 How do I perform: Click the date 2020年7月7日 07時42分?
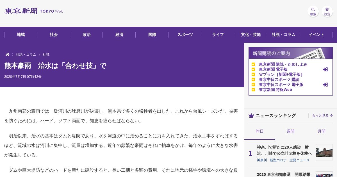pos(23,77)
